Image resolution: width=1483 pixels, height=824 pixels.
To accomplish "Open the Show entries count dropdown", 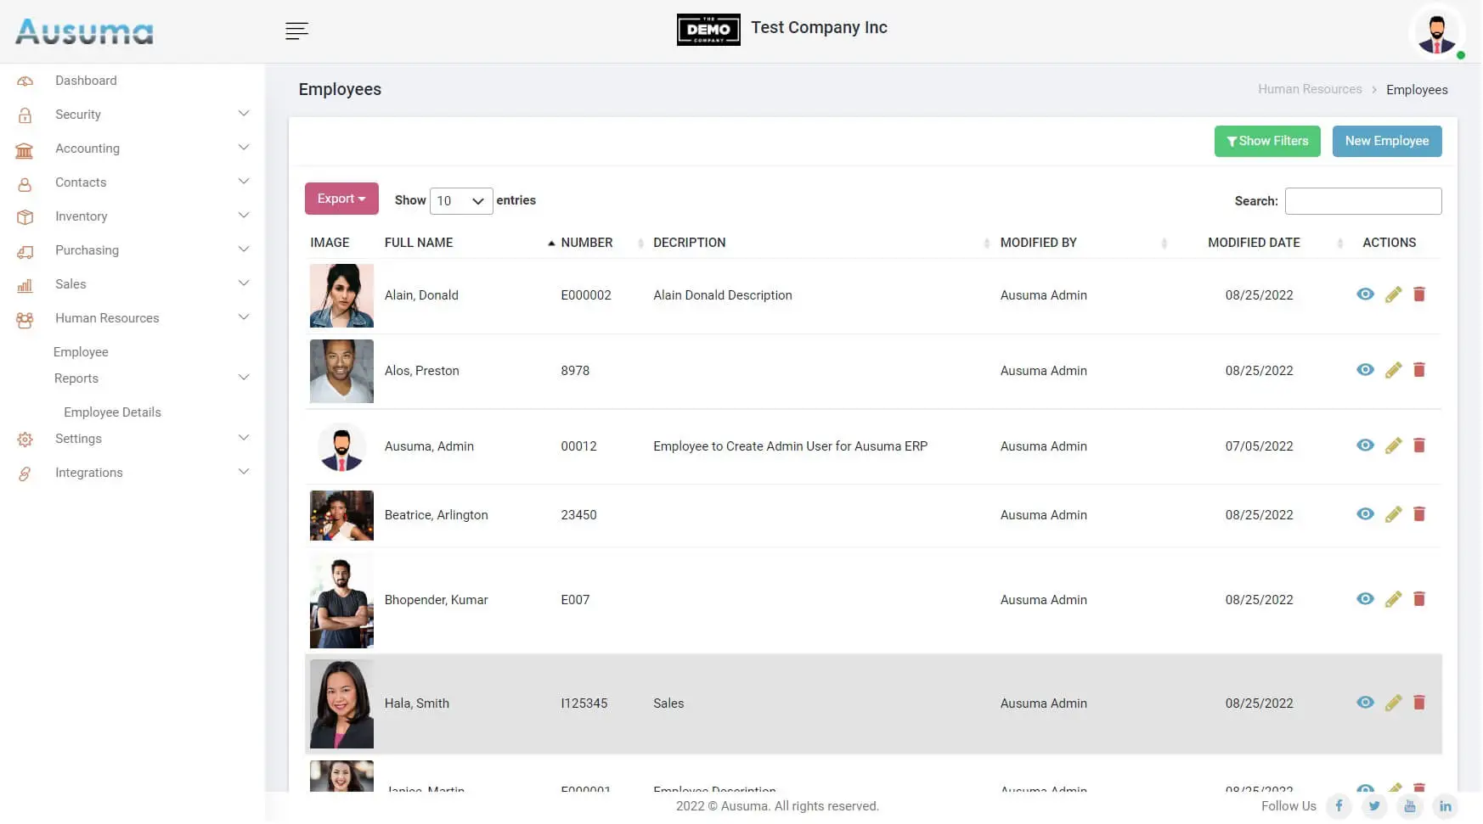I will [460, 201].
